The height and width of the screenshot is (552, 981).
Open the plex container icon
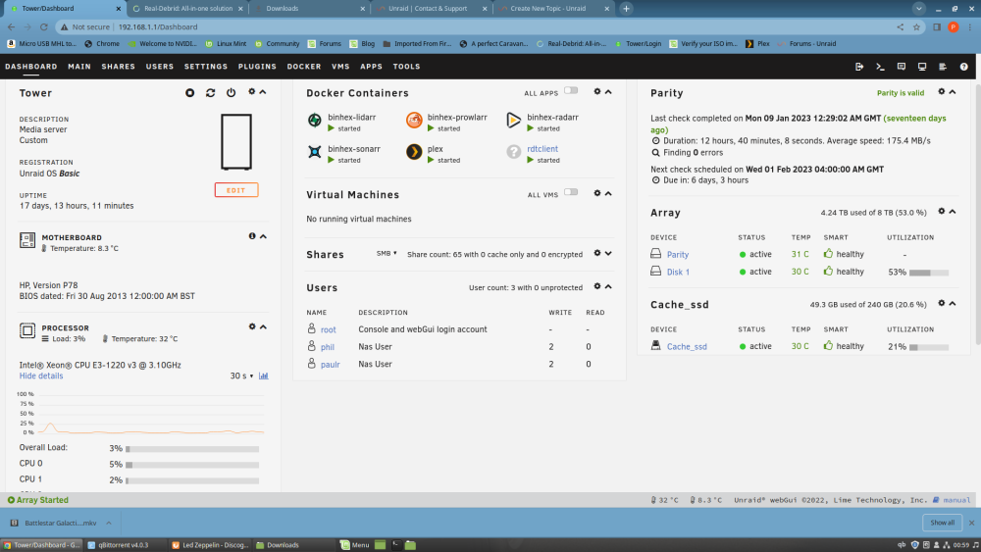[x=414, y=151]
